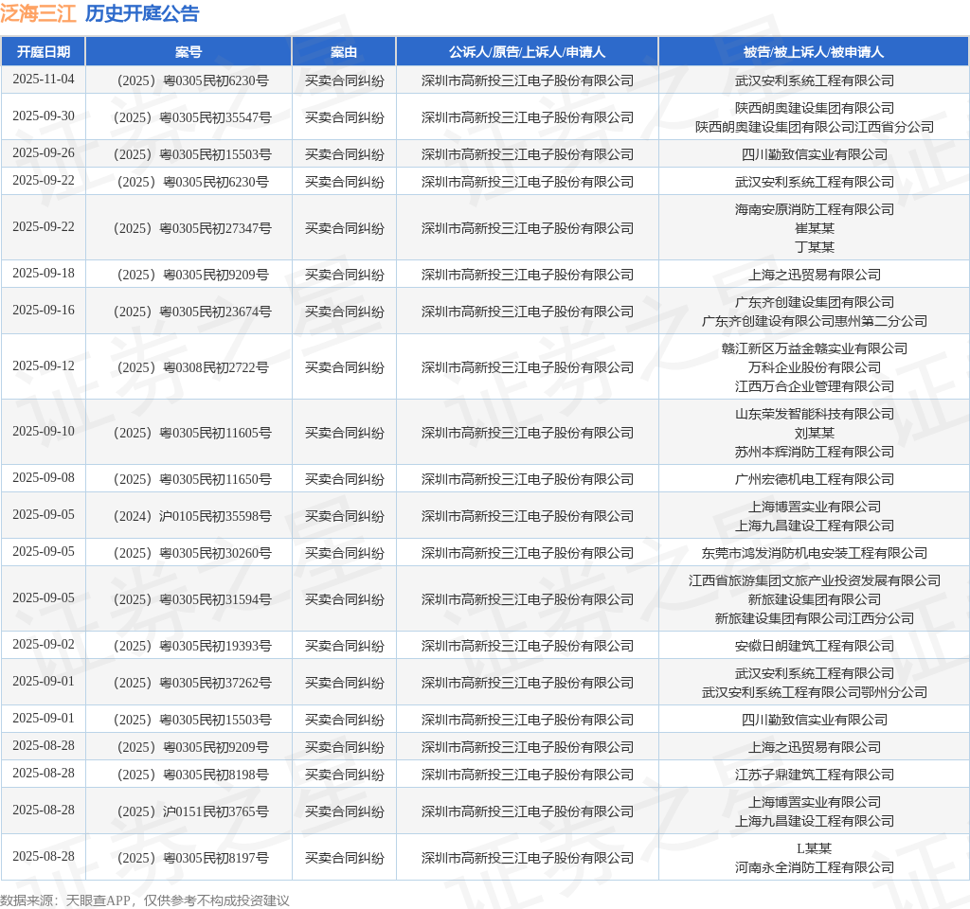The image size is (970, 909).
Task: Click defendant 新旅建设集团有限公司江西分公司
Action: click(814, 618)
